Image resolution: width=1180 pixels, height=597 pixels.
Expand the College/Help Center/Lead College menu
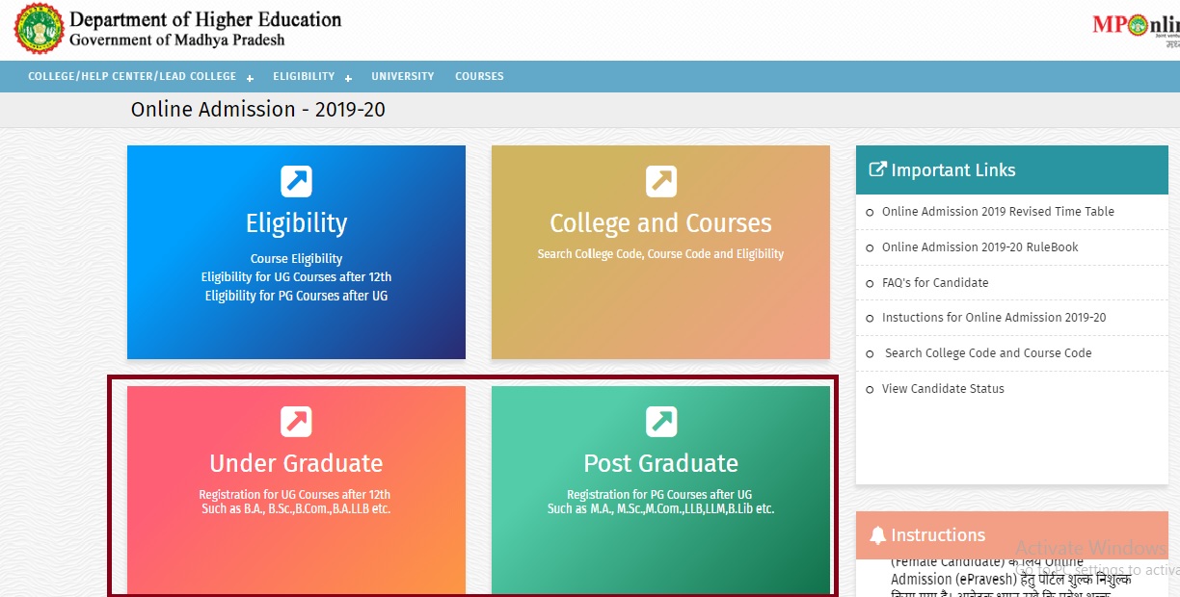[250, 78]
